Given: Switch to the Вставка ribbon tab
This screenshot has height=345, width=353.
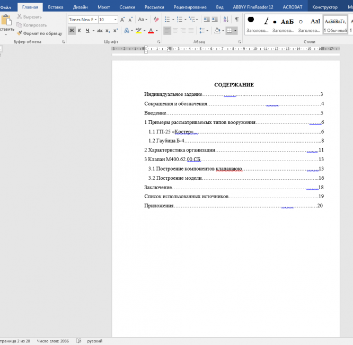Looking at the screenshot, I should pyautogui.click(x=55, y=7).
